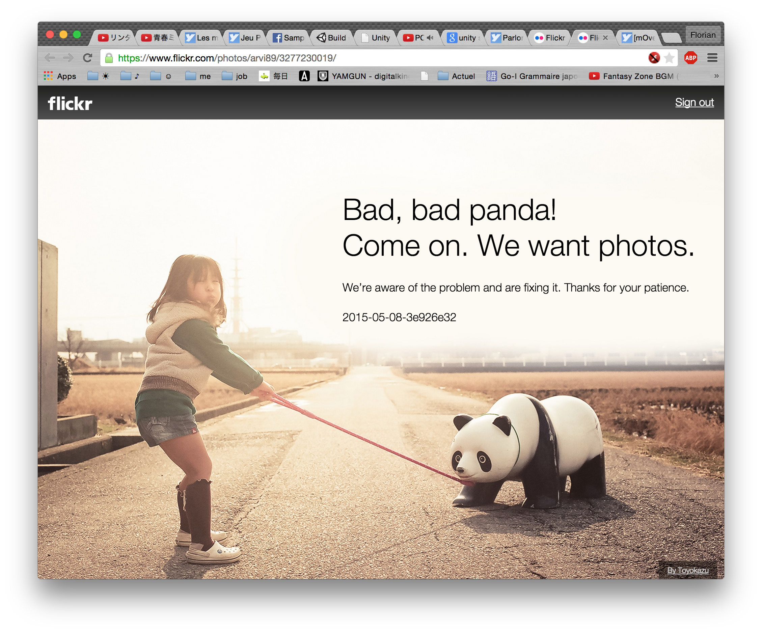Expand the hidden bookmarks overflow chevron
Image resolution: width=762 pixels, height=633 pixels.
(716, 76)
